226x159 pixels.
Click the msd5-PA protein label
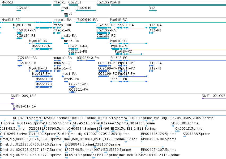72,79
